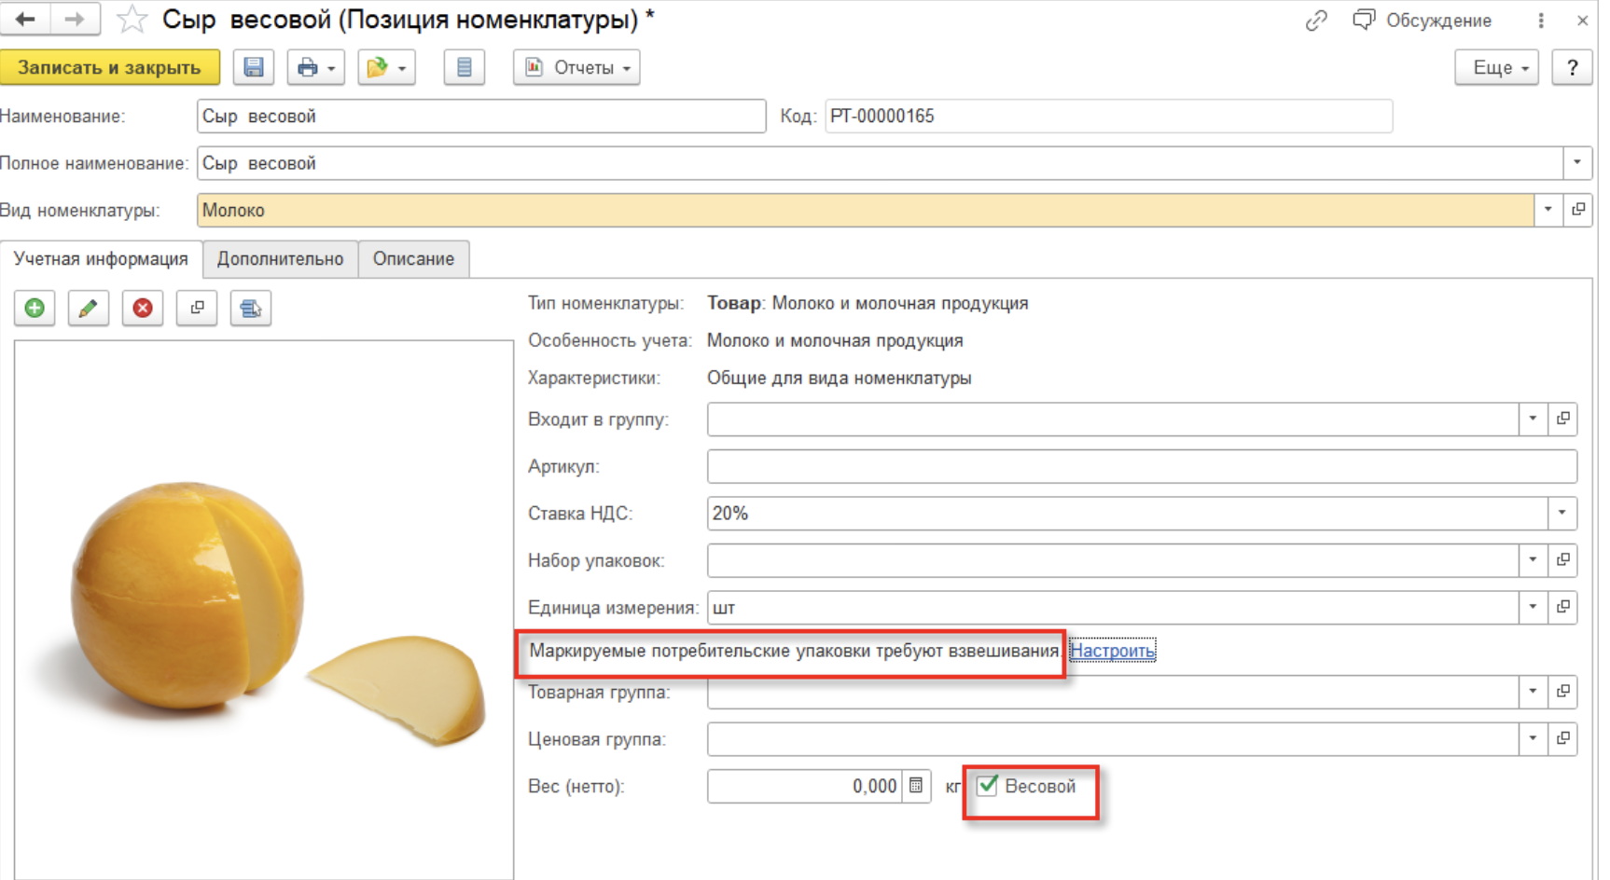Click the Настроить link
The width and height of the screenshot is (1610, 880).
[x=1112, y=651]
